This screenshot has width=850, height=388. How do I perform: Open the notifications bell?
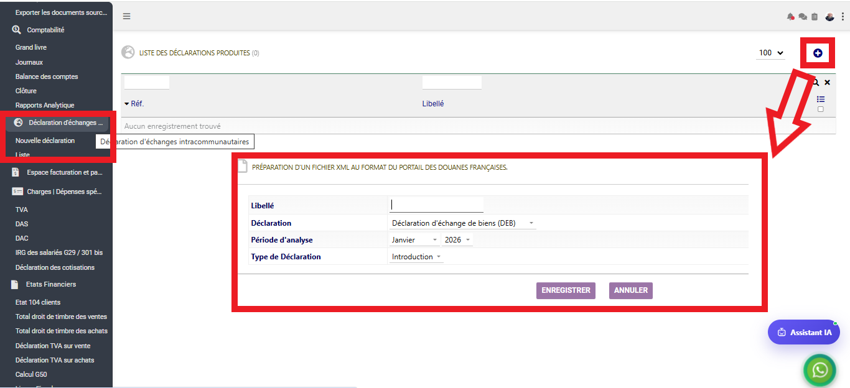pyautogui.click(x=791, y=17)
